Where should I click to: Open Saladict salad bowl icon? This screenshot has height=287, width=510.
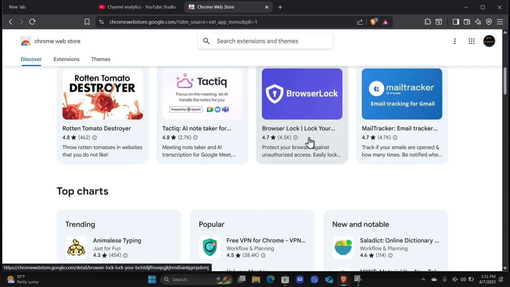pos(343,248)
